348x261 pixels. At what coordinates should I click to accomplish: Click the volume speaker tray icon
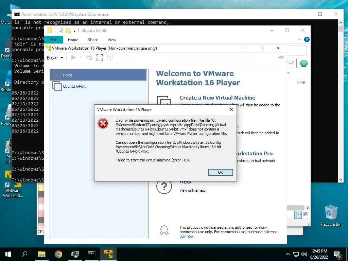(x=304, y=254)
